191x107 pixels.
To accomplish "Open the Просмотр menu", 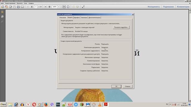I will click(19, 3).
